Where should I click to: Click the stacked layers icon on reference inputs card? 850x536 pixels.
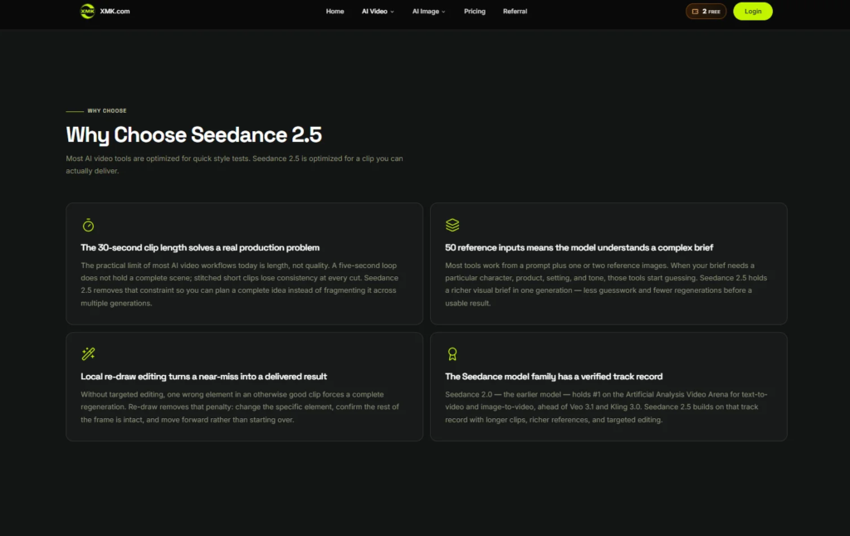pyautogui.click(x=452, y=225)
